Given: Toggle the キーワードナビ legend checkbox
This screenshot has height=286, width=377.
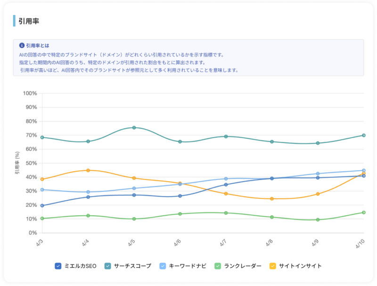Looking at the screenshot, I should [x=163, y=266].
